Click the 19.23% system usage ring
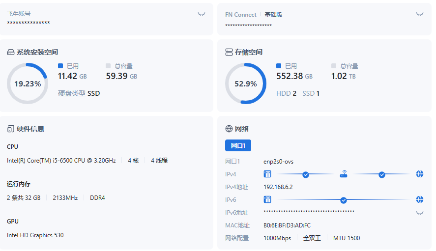 point(28,84)
